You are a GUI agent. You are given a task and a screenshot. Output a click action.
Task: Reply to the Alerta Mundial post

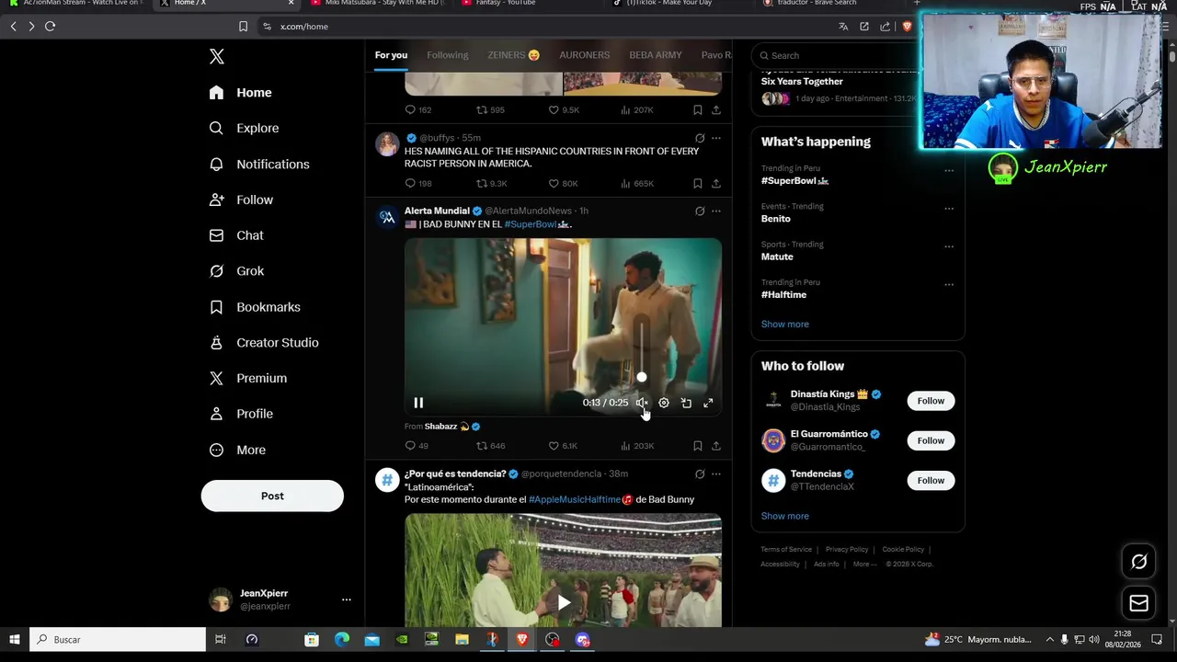click(x=417, y=446)
